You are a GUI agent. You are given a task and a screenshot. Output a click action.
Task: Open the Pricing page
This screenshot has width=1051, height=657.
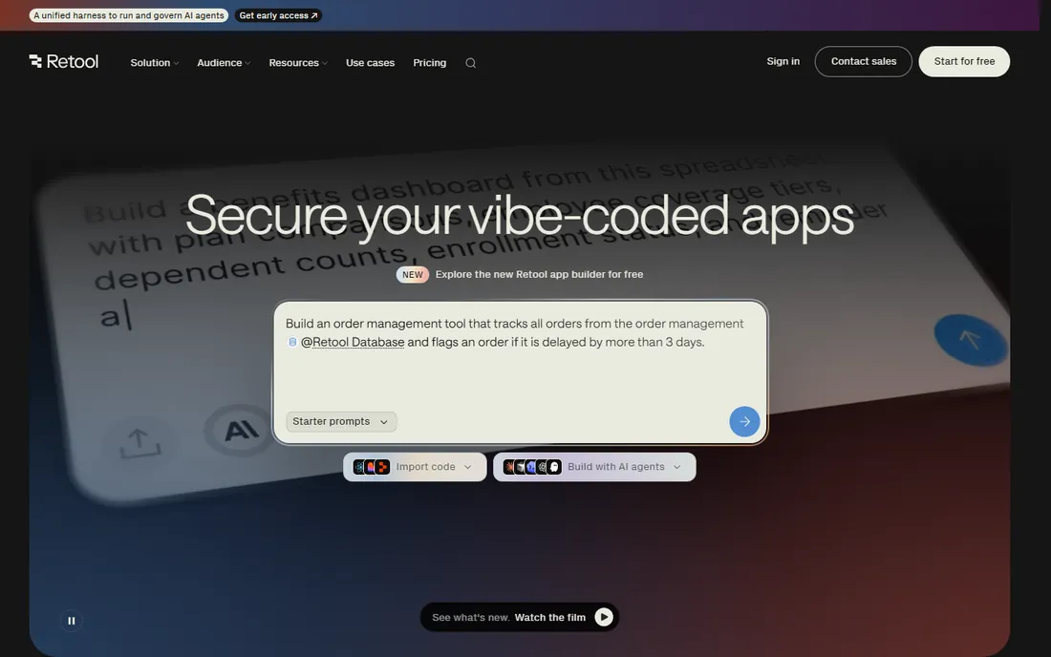pos(430,63)
